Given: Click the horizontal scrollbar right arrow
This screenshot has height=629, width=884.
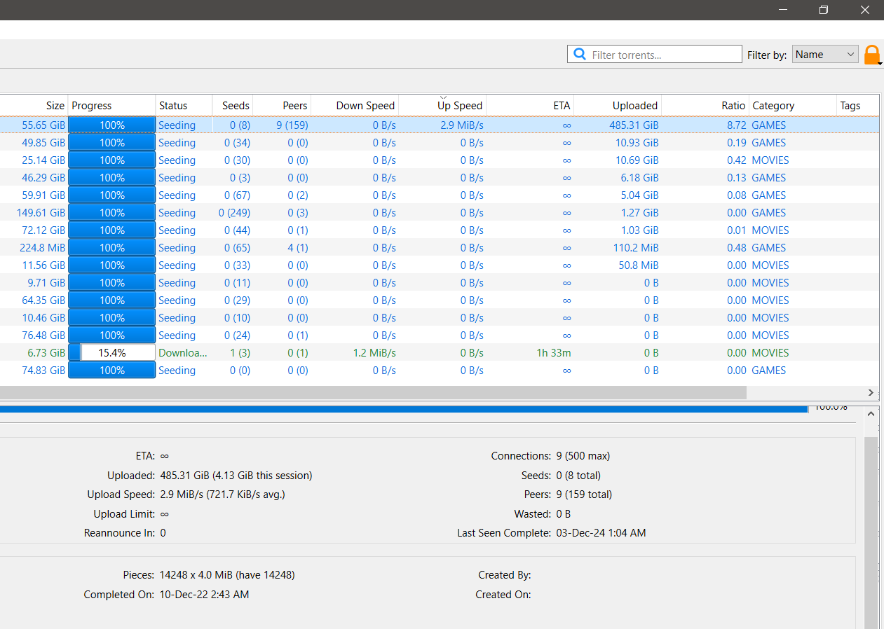Looking at the screenshot, I should click(x=871, y=393).
